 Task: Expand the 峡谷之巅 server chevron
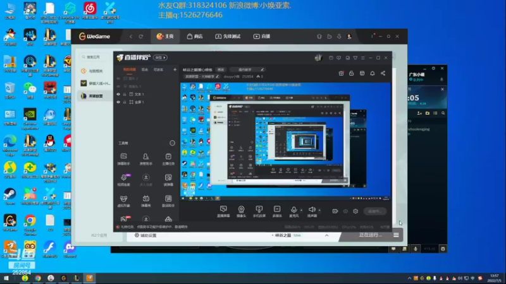click(326, 235)
